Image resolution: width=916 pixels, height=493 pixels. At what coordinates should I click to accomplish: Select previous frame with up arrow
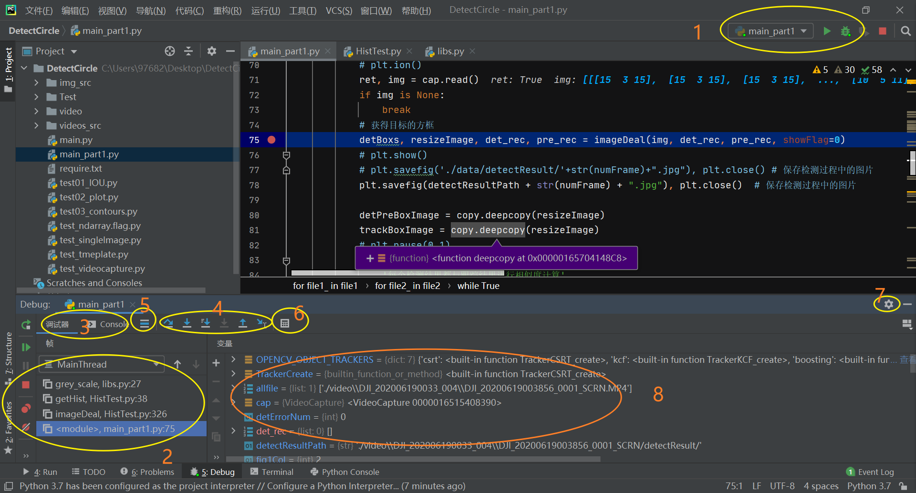click(x=177, y=364)
